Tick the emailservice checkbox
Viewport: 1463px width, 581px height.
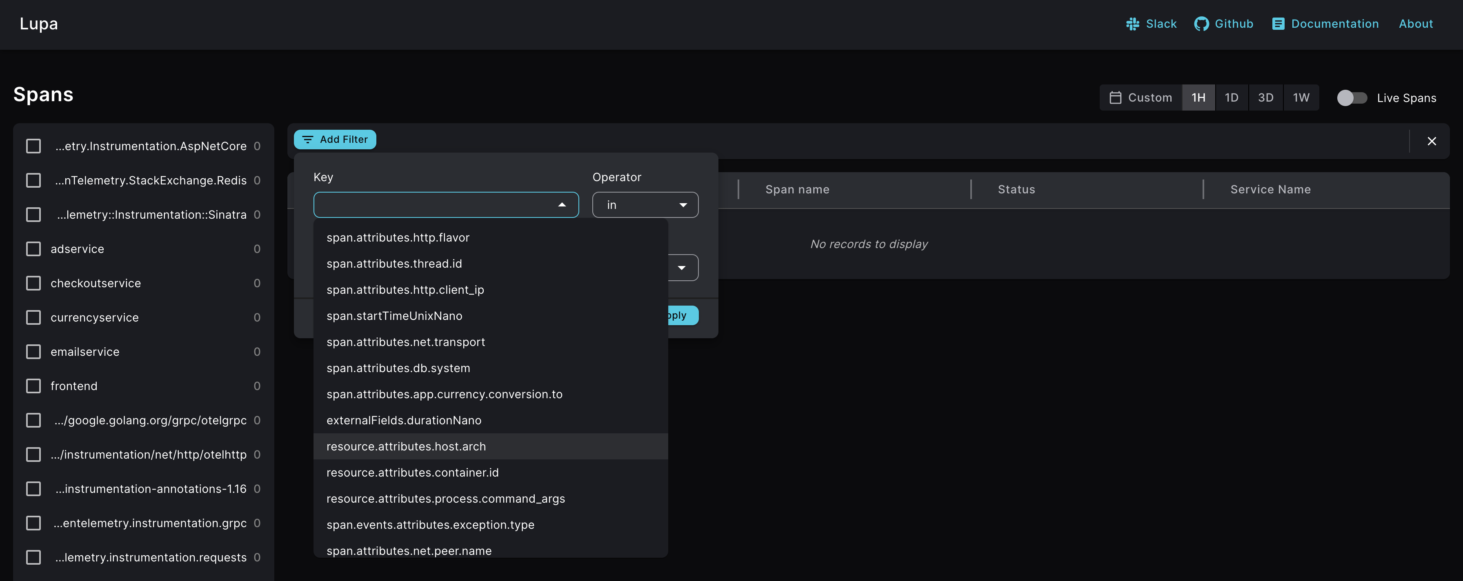[x=33, y=352]
